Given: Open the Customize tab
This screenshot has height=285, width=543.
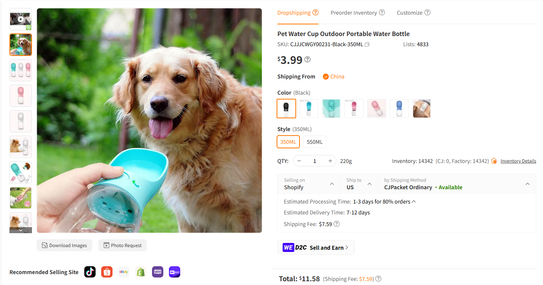Looking at the screenshot, I should (x=409, y=12).
